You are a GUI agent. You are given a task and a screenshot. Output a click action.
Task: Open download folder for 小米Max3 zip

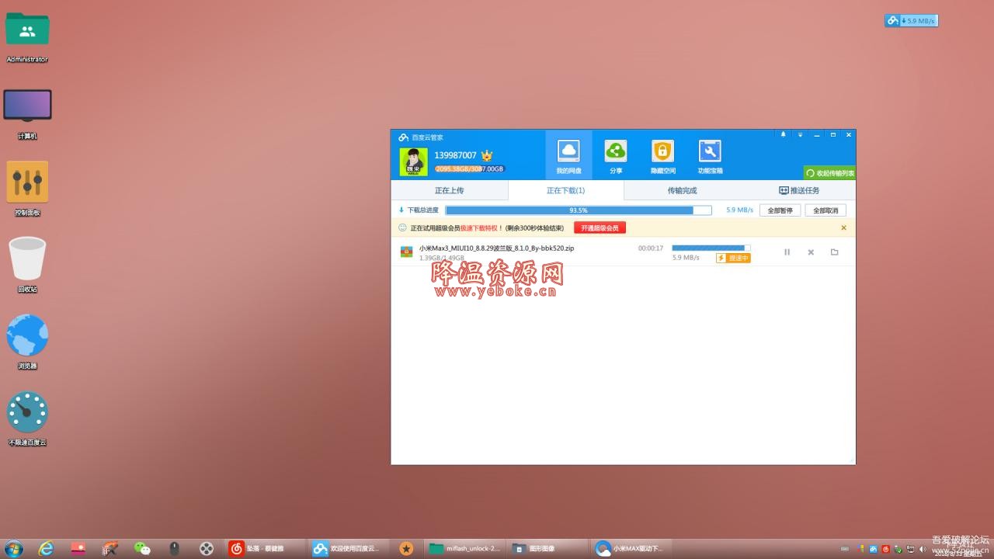pos(835,252)
